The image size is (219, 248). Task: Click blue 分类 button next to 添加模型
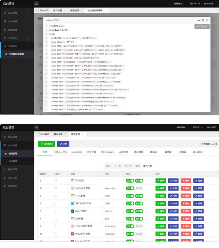pos(63,144)
